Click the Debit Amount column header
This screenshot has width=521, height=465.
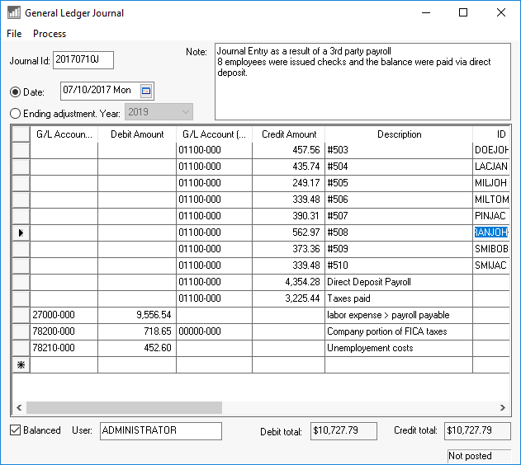tap(136, 134)
